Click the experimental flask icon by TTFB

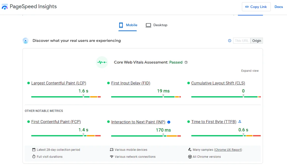point(240,122)
